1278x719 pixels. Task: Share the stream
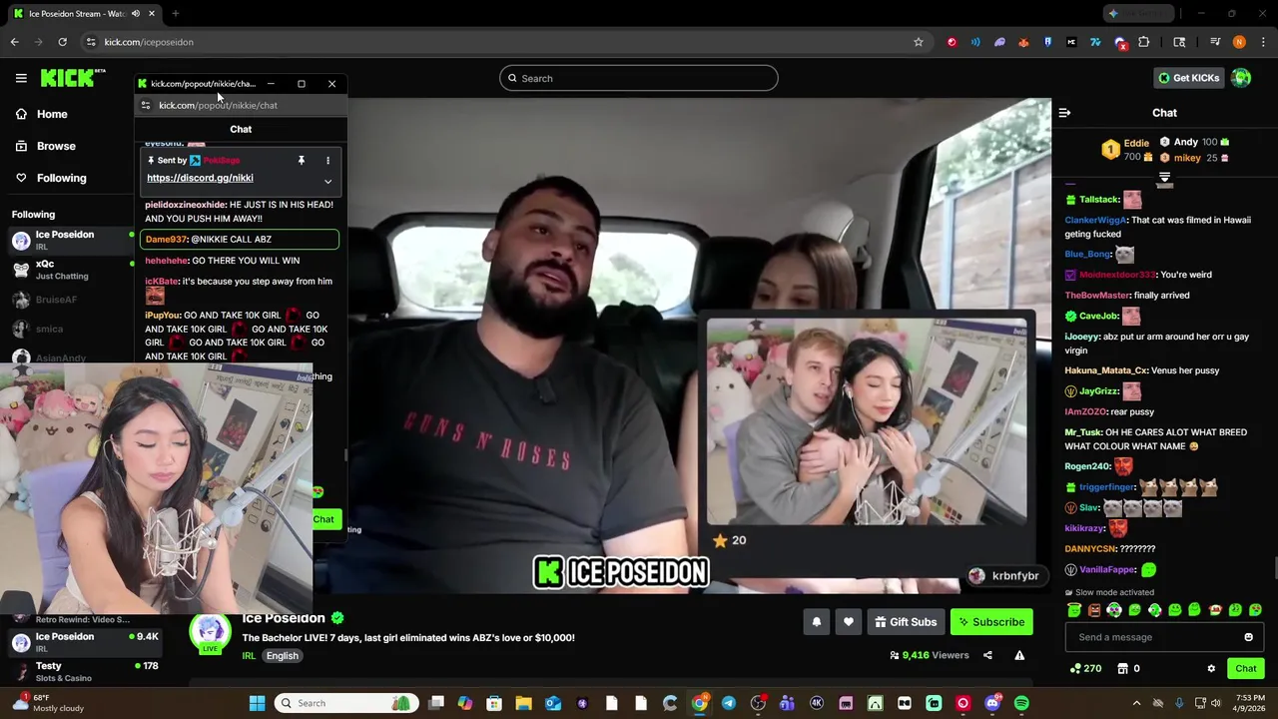click(987, 655)
